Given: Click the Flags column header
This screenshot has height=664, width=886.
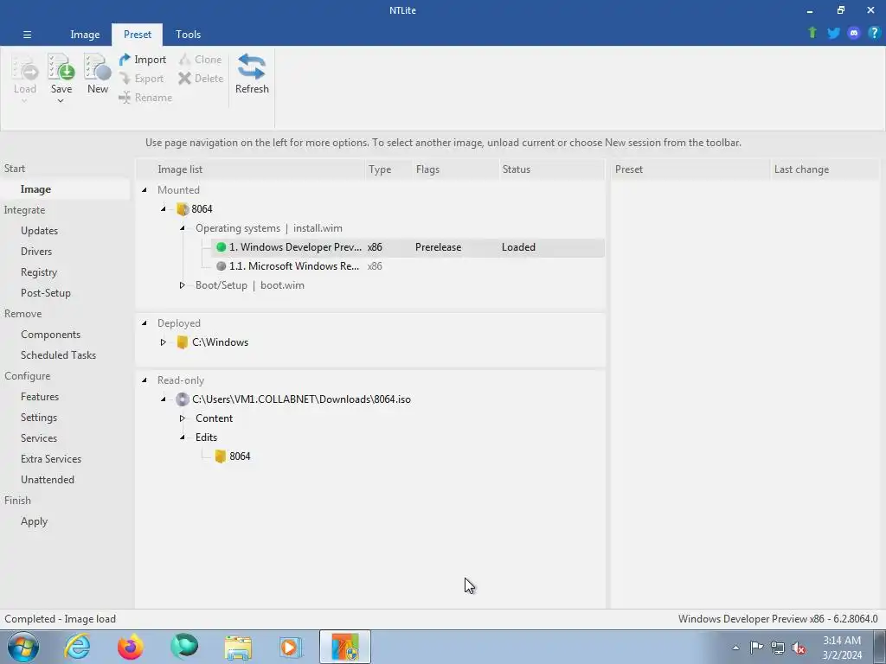Looking at the screenshot, I should click(x=455, y=169).
